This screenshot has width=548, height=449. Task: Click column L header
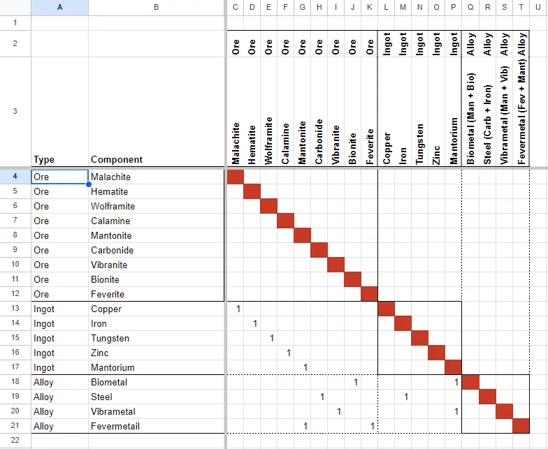[386, 7]
